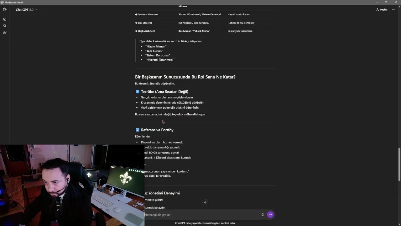
Task: Click the 'Moderatör Nedir' window title
Action: (14, 2)
